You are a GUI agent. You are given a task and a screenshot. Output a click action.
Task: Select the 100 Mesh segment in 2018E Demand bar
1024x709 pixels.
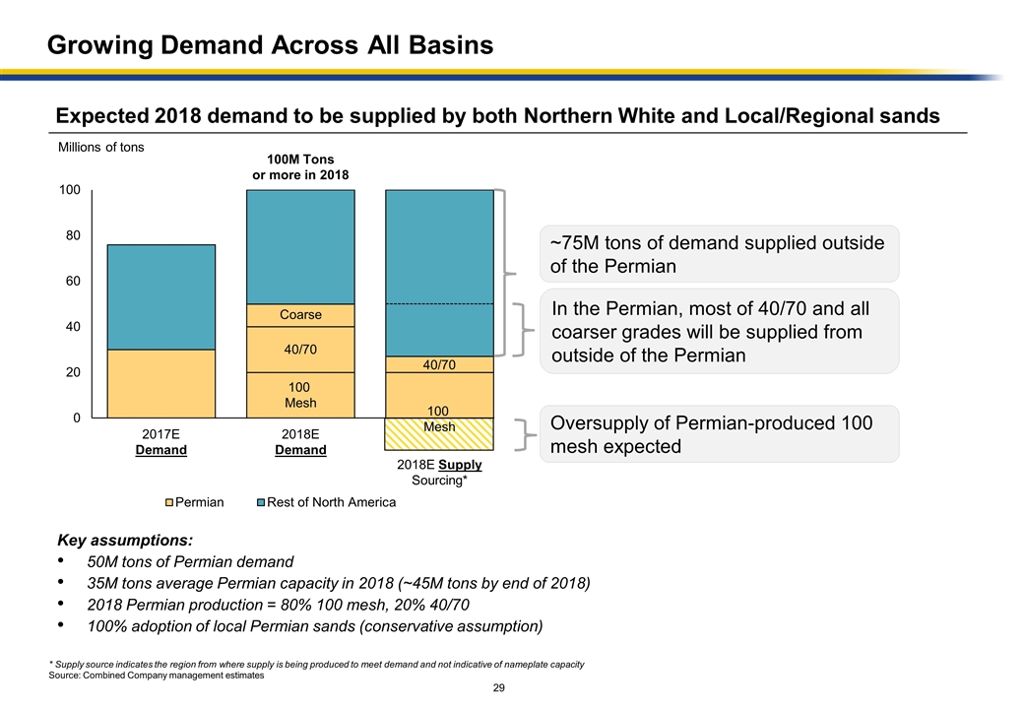(x=300, y=395)
